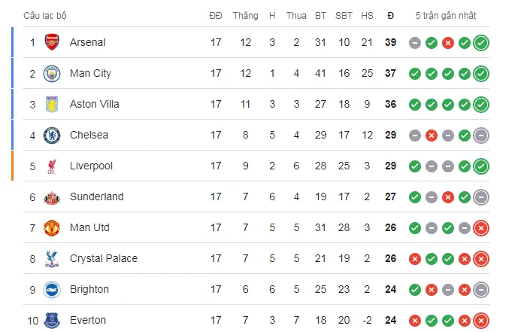The height and width of the screenshot is (332, 524).
Task: Click the Arsenal club crest icon
Action: (52, 42)
